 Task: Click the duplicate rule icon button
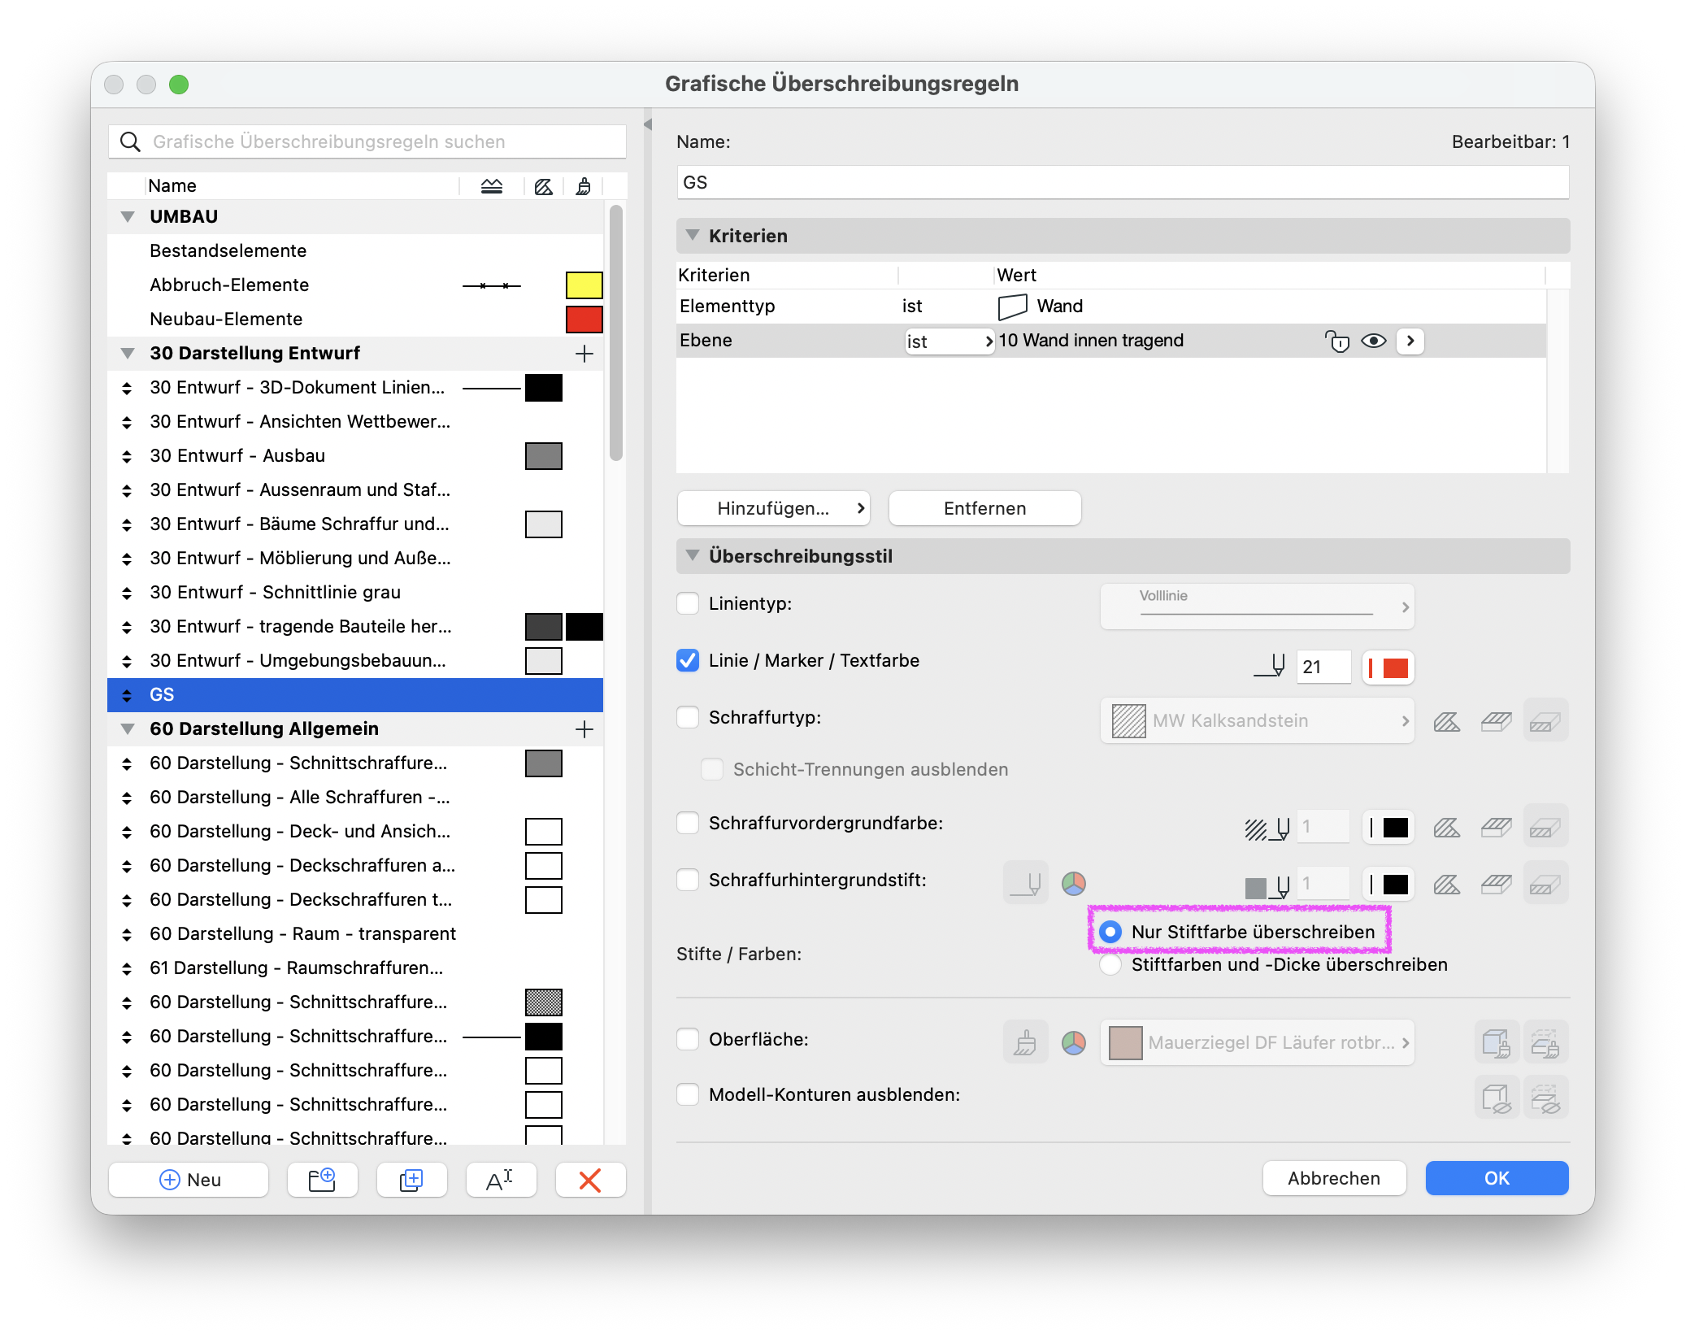412,1179
